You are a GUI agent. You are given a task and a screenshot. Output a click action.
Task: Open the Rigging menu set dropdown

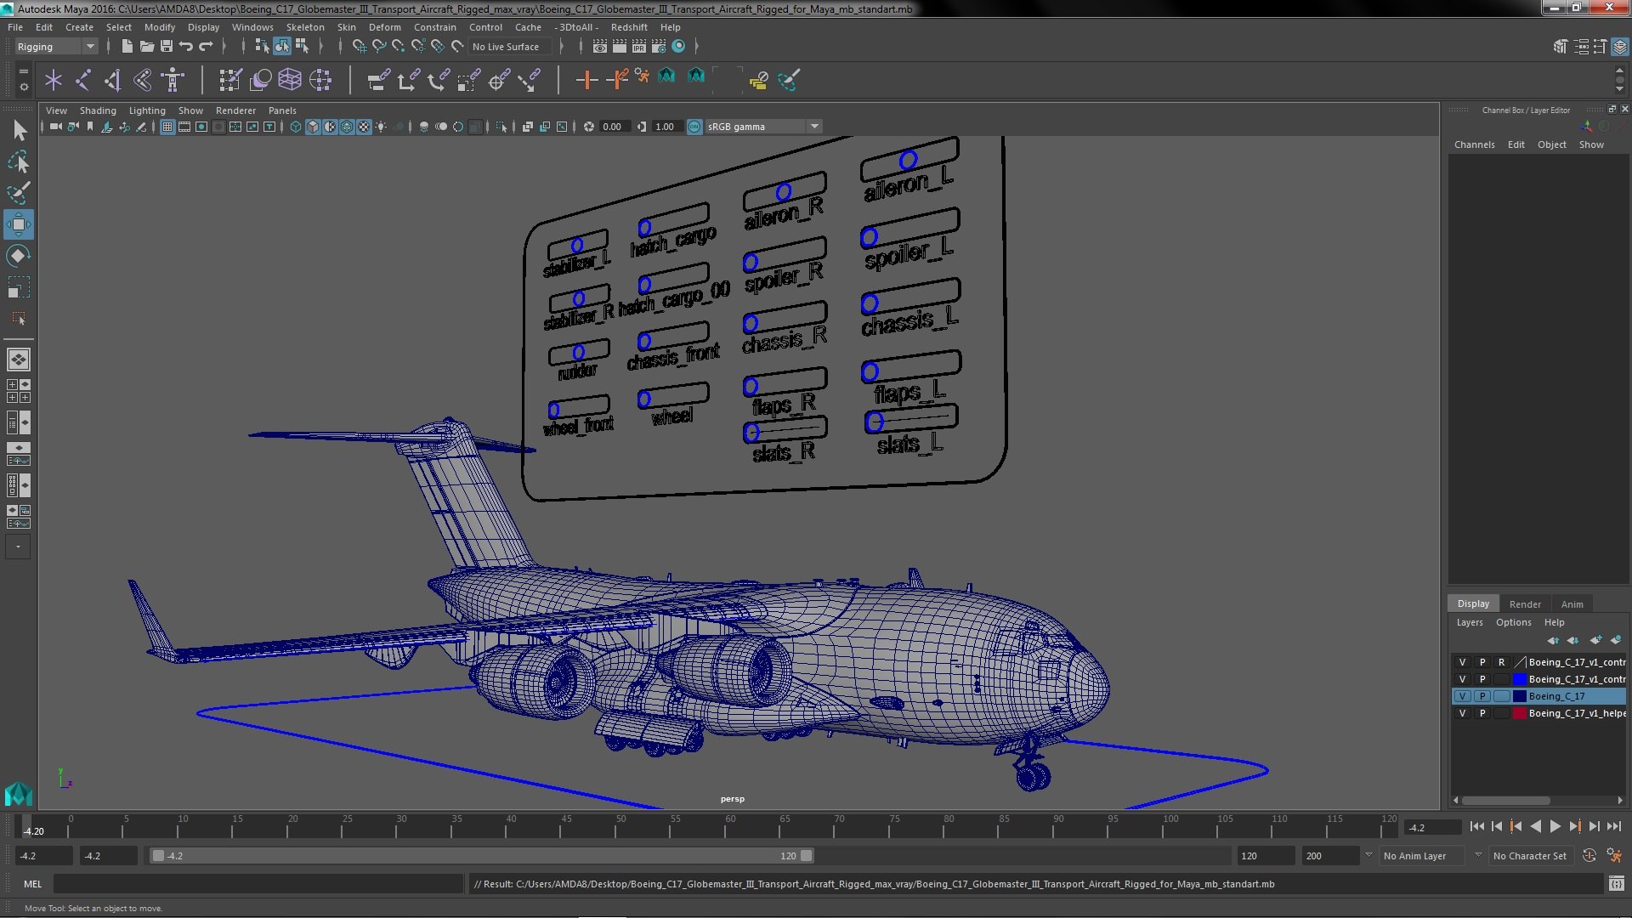coord(55,47)
